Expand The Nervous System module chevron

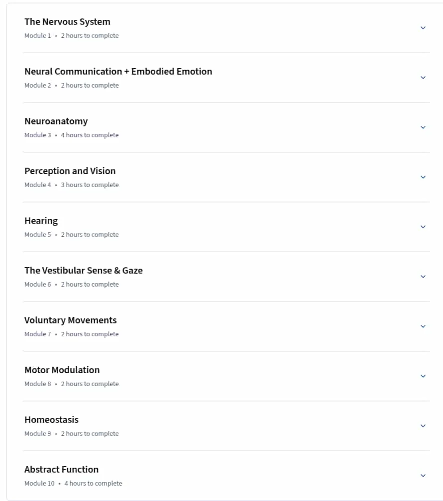tap(423, 28)
